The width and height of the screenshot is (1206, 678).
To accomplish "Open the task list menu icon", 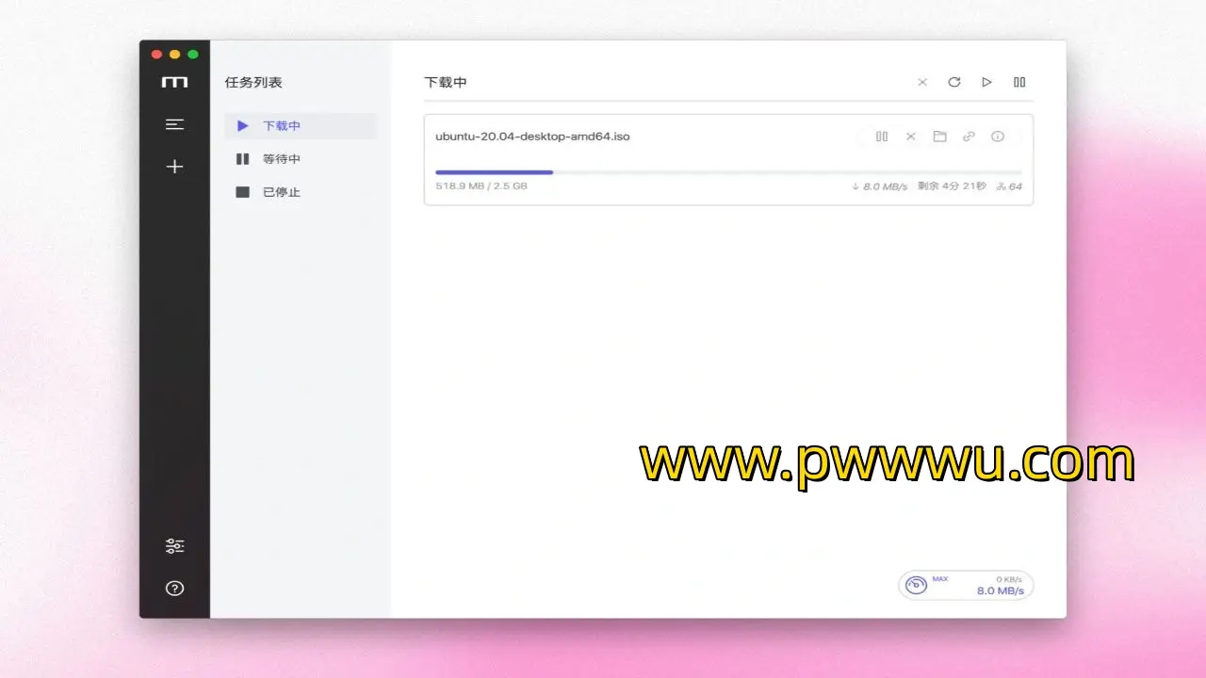I will 174,124.
